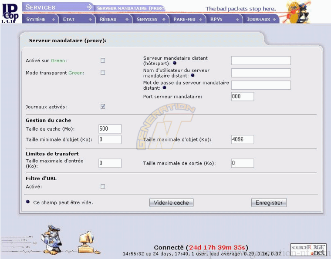Expand the RPVs menu arrow
331x259 pixels.
(237, 20)
